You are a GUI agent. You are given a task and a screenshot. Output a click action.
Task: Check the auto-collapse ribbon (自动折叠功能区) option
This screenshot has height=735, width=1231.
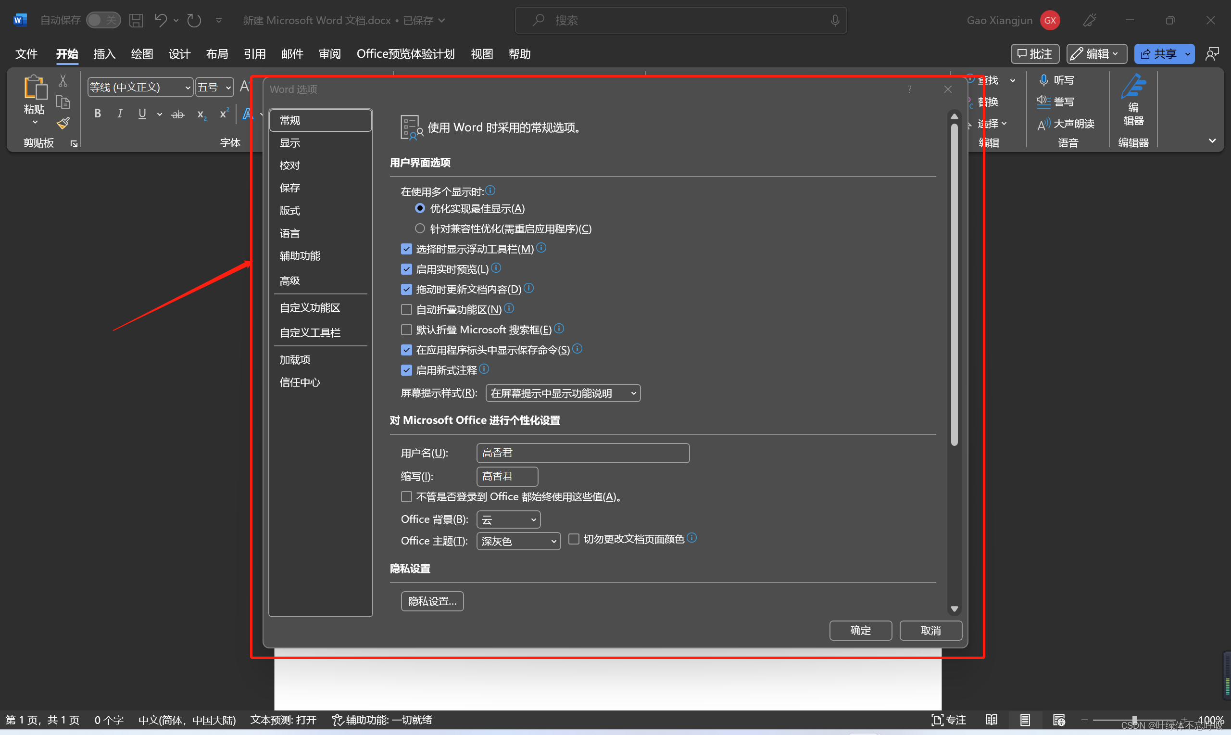pos(406,310)
